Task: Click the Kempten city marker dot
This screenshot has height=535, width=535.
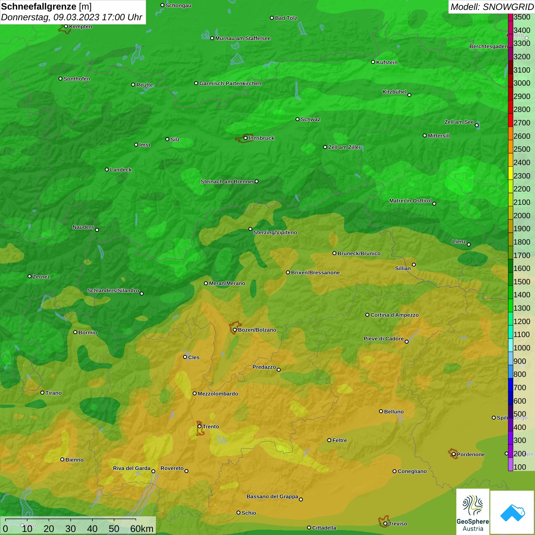Action: pos(66,26)
